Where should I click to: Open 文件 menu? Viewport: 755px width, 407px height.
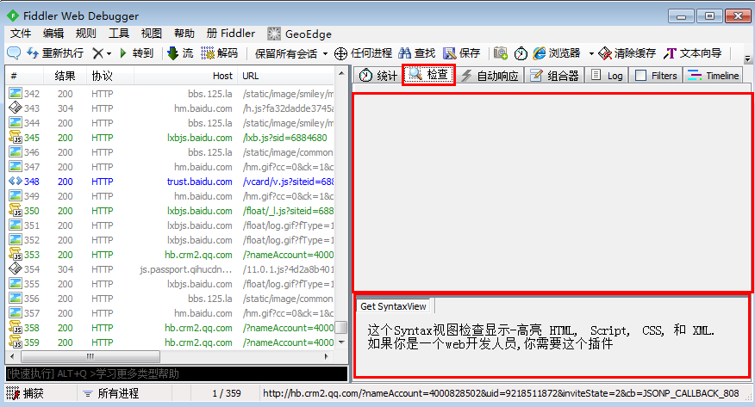[x=20, y=34]
